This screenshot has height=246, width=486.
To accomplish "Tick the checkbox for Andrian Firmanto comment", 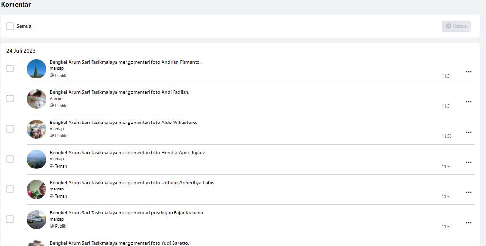I will point(10,68).
